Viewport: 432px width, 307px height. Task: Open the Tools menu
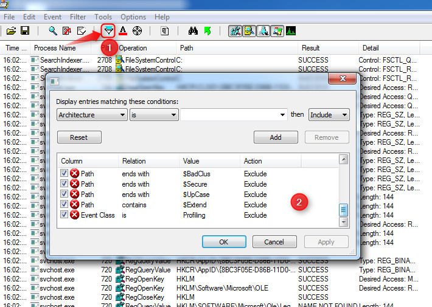point(103,17)
